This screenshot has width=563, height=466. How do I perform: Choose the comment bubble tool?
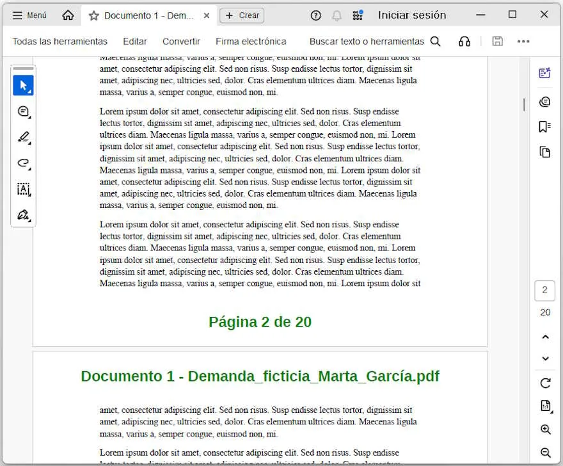pos(23,112)
